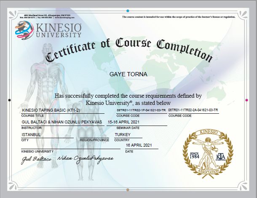Image resolution: width=257 pixels, height=198 pixels.
Task: Click the course title 'KINESIO TAPING BASIC (KT1-2)'
Action: pyautogui.click(x=51, y=110)
